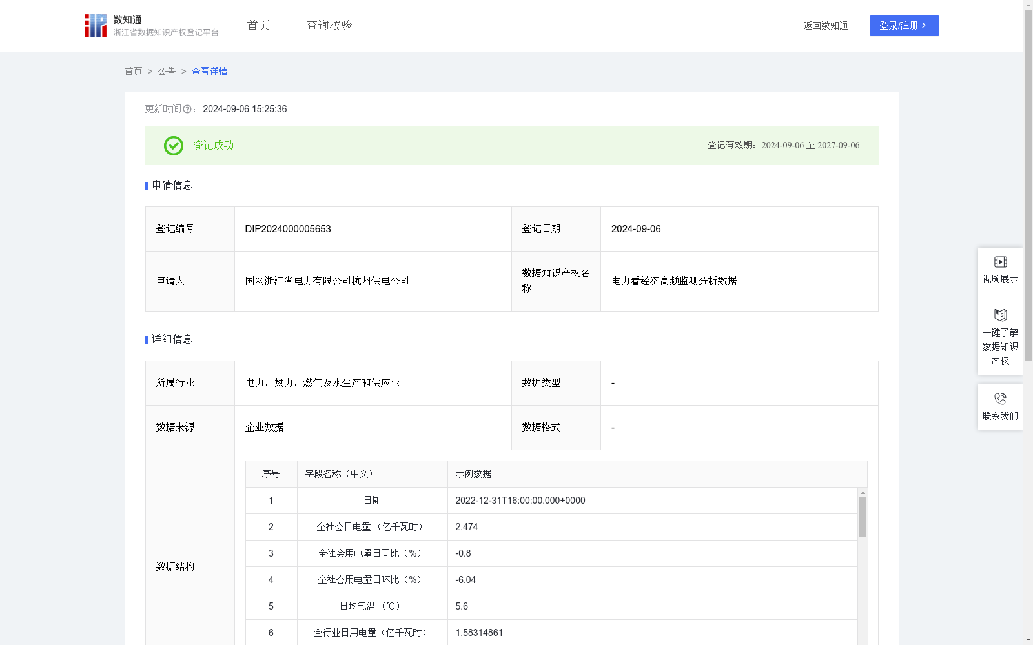The image size is (1033, 645).
Task: Click 查看详情 in the breadcrumb
Action: point(209,72)
